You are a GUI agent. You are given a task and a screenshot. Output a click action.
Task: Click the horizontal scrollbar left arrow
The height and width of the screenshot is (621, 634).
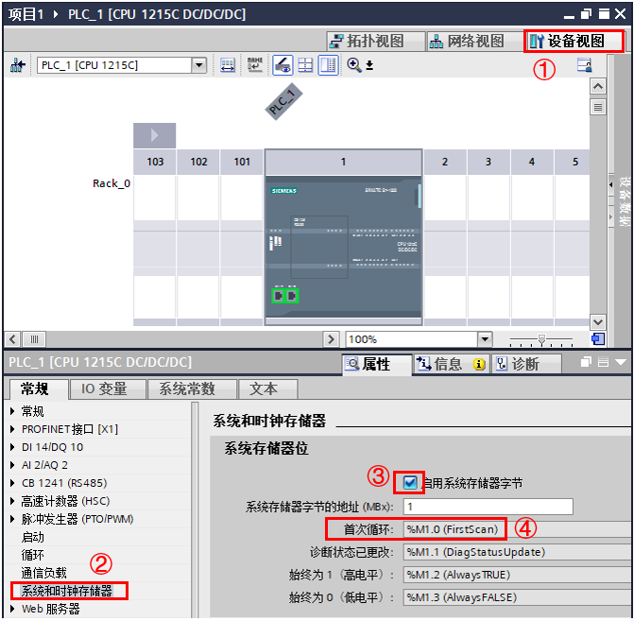point(12,339)
